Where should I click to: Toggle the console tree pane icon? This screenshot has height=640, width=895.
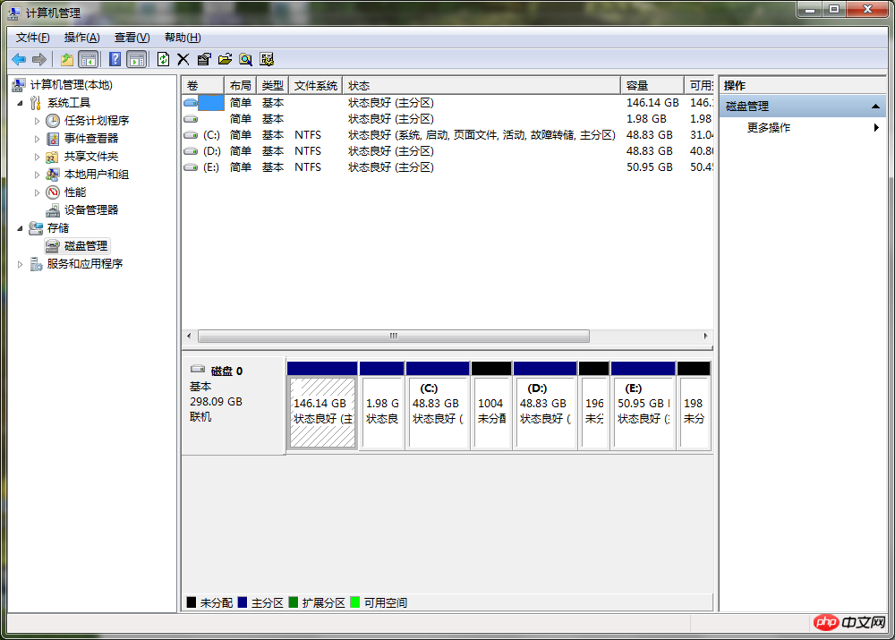coord(88,59)
